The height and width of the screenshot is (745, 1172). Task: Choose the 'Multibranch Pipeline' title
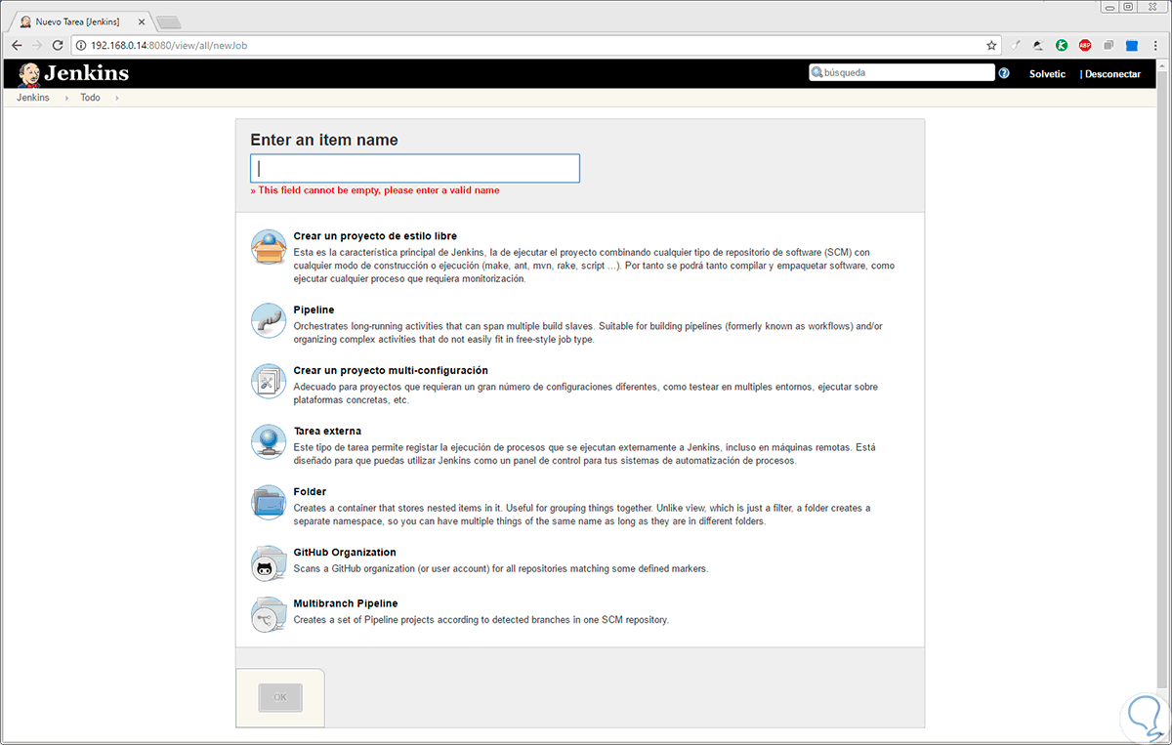(x=346, y=603)
